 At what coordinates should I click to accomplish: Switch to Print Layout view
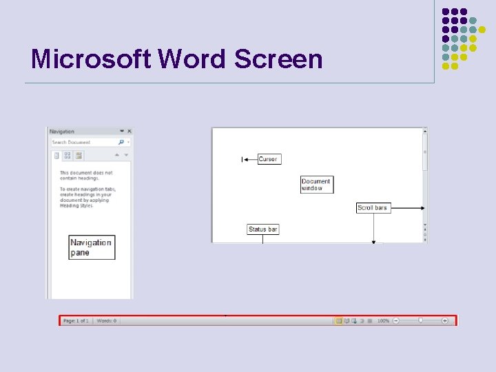[x=339, y=321]
